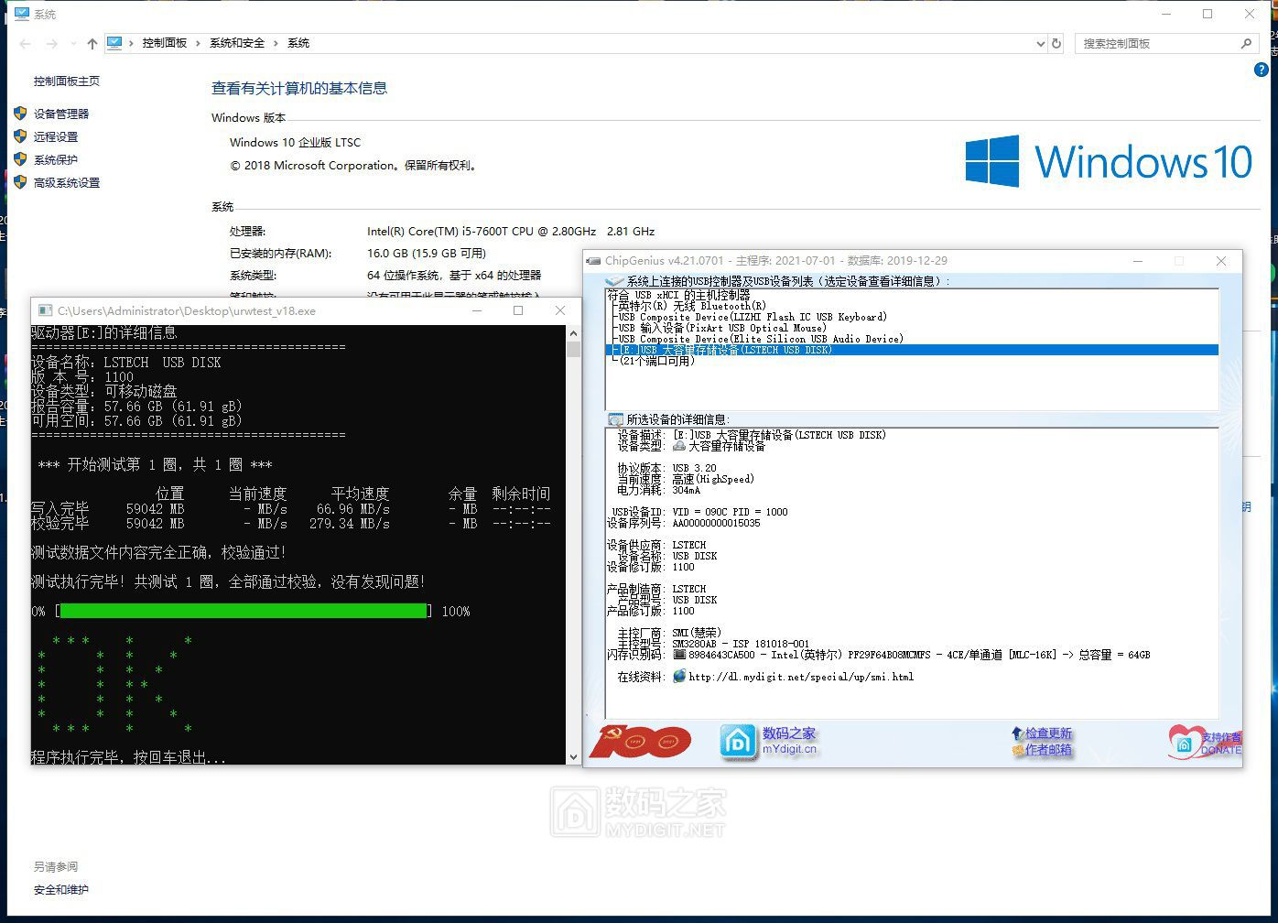Click Windows 10 企业版 LTSC text
The width and height of the screenshot is (1278, 923).
click(296, 143)
